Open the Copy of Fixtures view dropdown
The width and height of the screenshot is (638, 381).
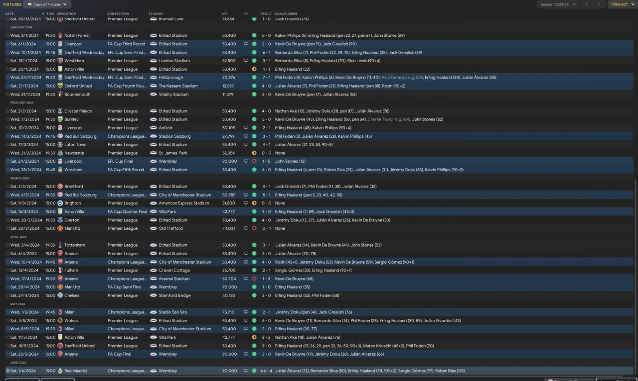tap(46, 4)
